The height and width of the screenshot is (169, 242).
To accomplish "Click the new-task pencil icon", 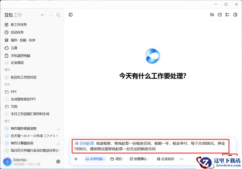I will pyautogui.click(x=7, y=25).
